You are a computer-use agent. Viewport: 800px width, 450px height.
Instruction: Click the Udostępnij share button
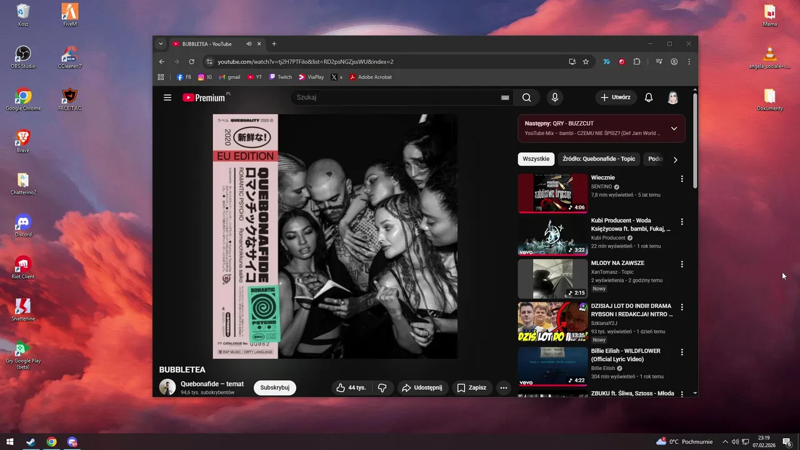[422, 387]
